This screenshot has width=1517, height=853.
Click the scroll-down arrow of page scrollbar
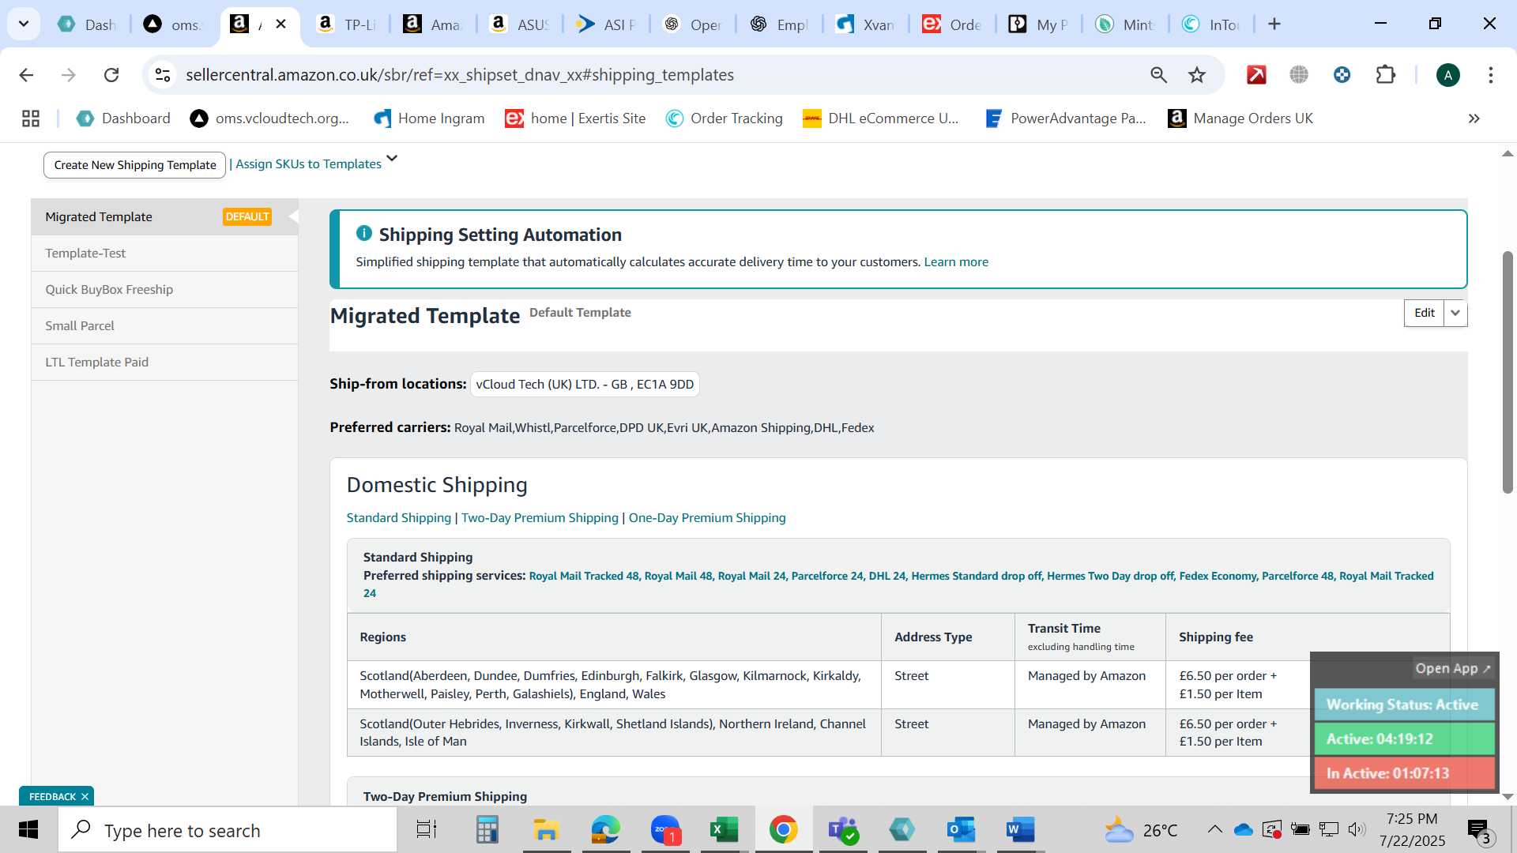(x=1508, y=797)
